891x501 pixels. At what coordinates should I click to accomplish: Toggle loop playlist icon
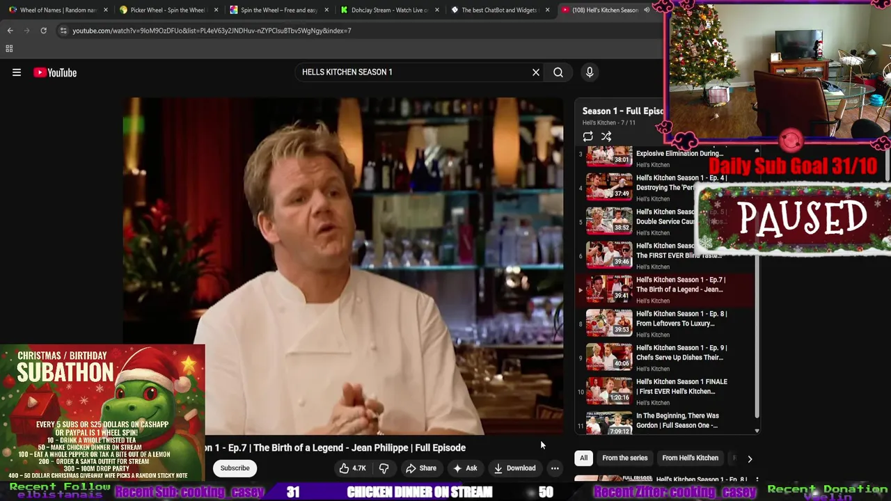pos(588,137)
